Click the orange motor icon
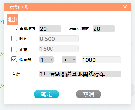Screen dimensions: 135x110 13,19
